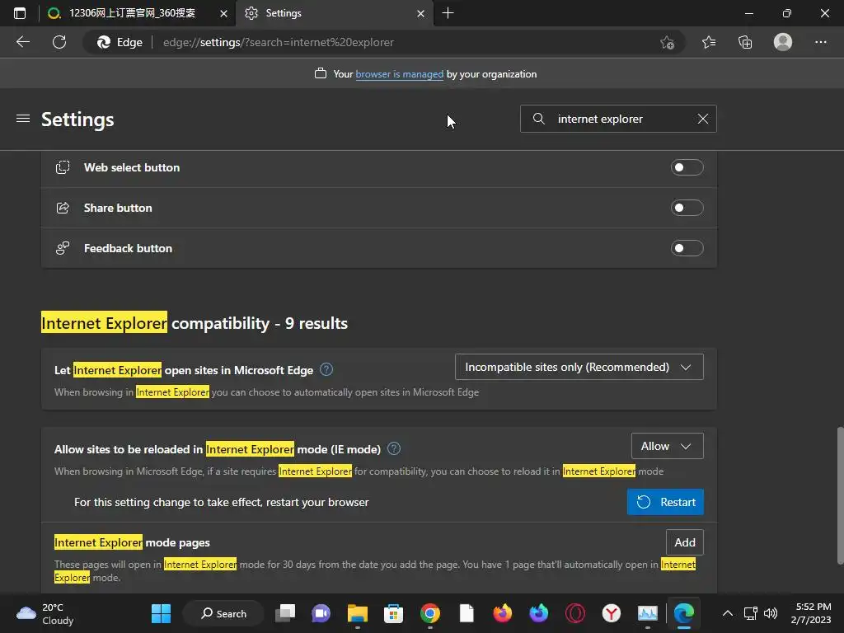Open Yandex browser from taskbar
844x633 pixels.
pos(611,613)
